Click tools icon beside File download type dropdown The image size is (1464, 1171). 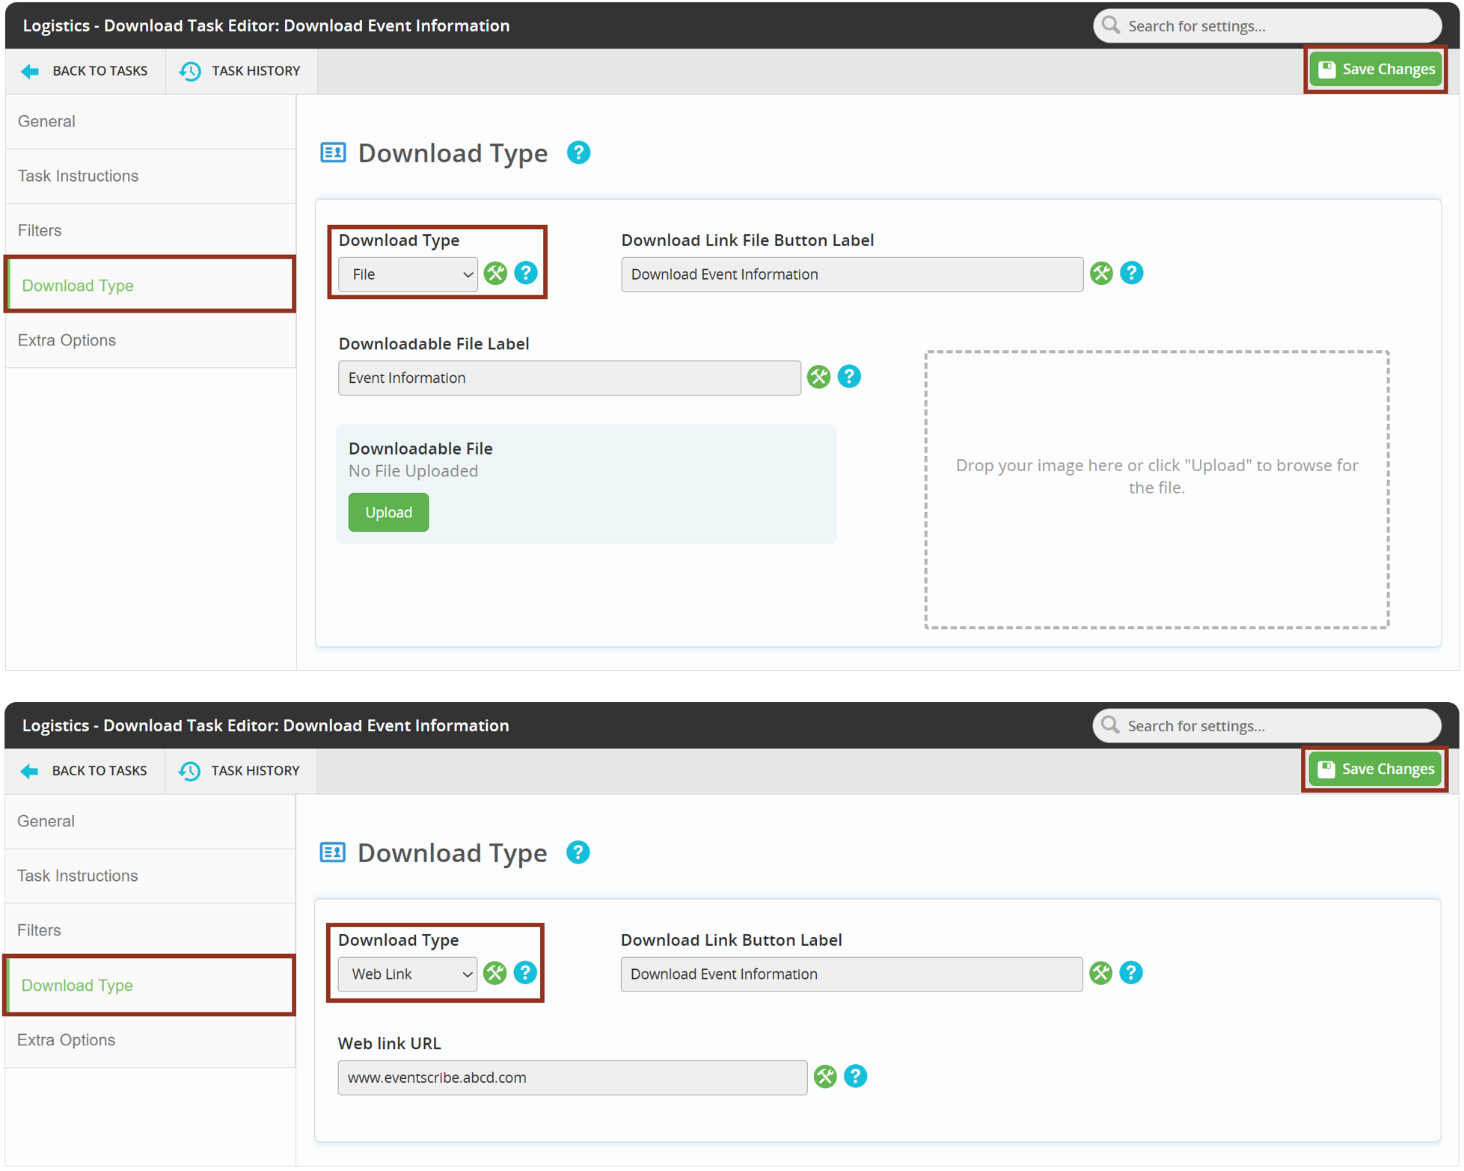click(495, 274)
